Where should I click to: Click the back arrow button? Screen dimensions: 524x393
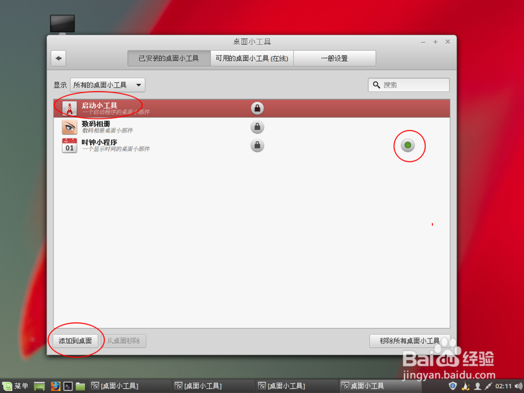[59, 59]
